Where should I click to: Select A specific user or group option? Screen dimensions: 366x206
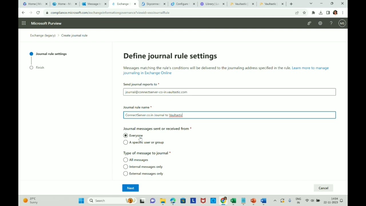(x=126, y=142)
